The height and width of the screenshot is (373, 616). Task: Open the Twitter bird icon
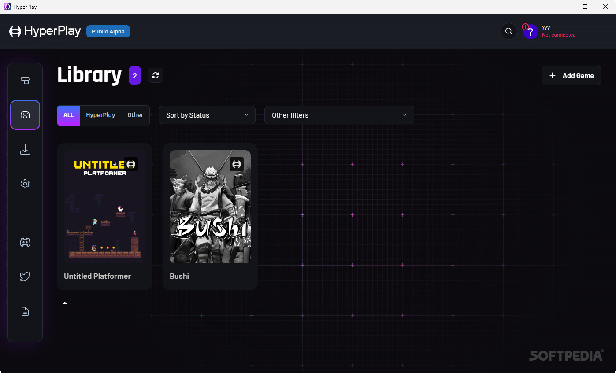(x=25, y=277)
